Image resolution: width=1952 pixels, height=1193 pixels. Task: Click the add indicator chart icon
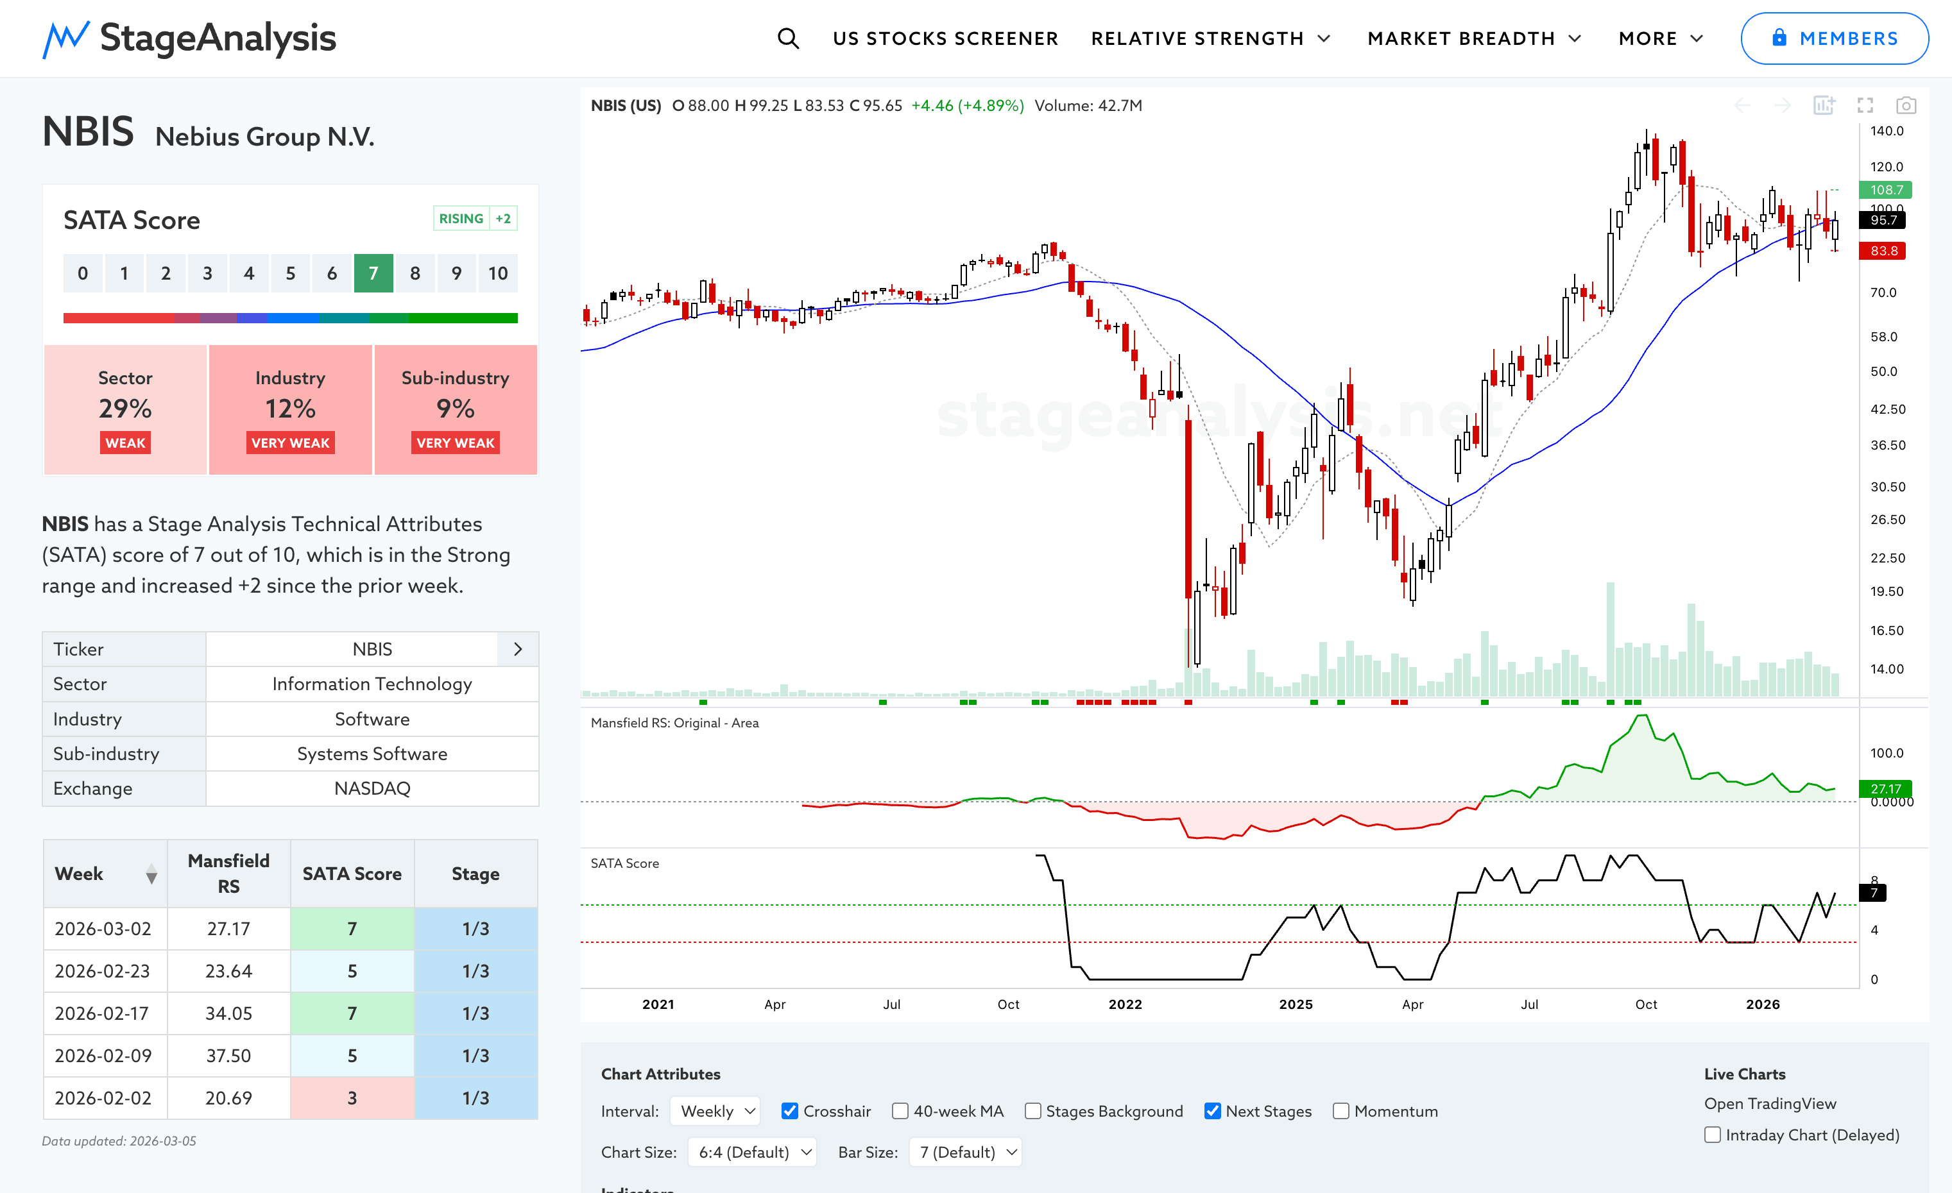1824,105
